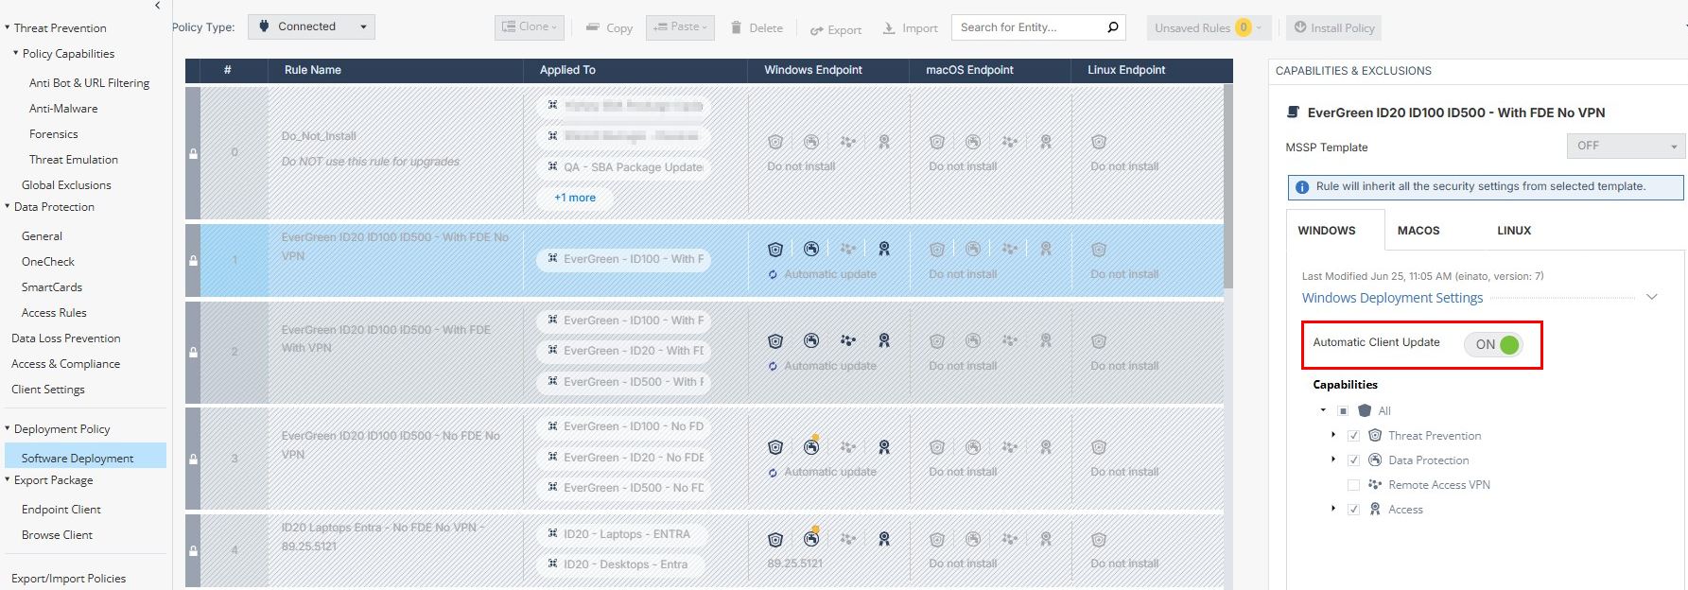Screen dimensions: 1688x590
Task: Click Windows Deployment Settings link
Action: [1392, 298]
